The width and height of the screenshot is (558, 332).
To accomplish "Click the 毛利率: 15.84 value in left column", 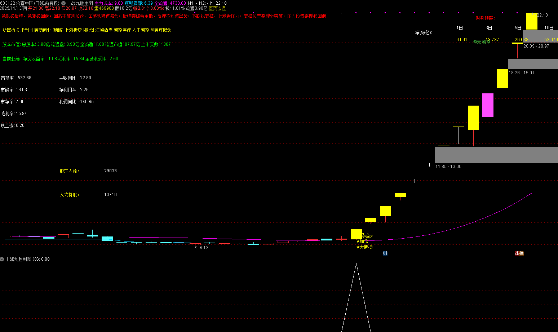I will click(x=14, y=114).
